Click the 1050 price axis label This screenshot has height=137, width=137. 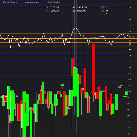pos(129,80)
